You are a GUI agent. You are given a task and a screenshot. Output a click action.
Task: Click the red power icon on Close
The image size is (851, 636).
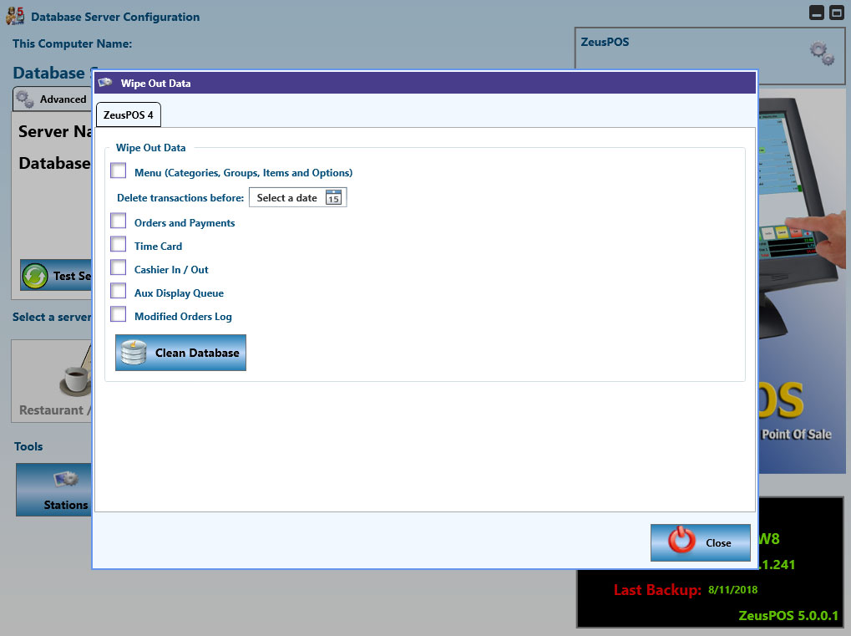coord(681,542)
